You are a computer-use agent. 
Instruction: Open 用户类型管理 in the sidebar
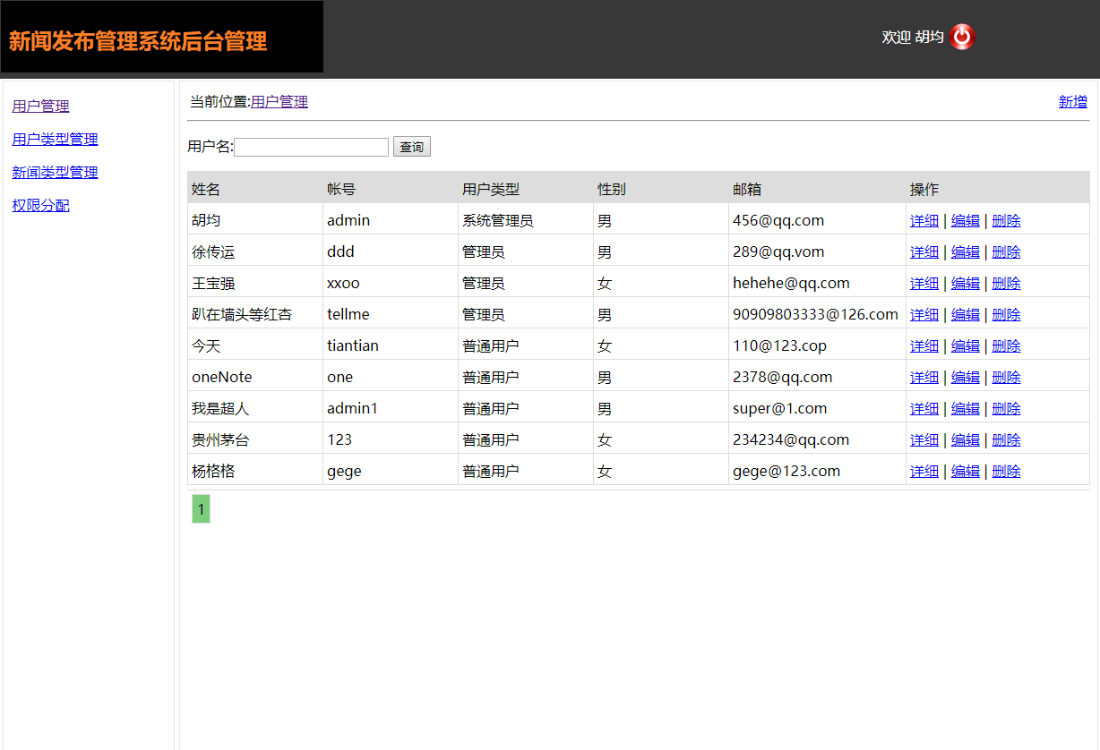click(x=55, y=139)
